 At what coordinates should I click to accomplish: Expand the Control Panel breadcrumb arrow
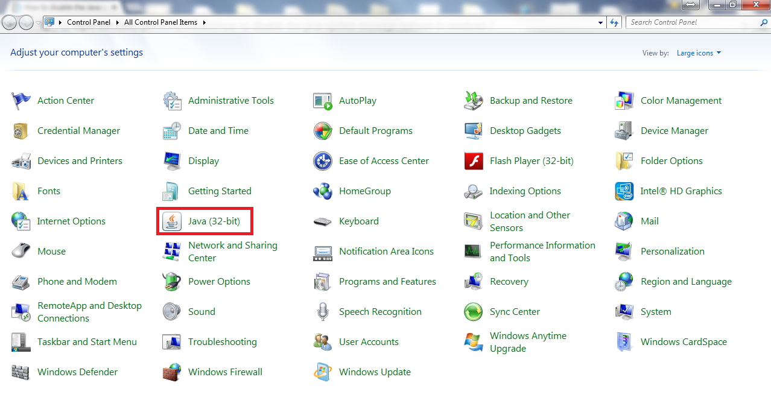click(116, 22)
